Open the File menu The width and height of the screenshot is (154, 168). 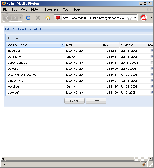point(5,10)
